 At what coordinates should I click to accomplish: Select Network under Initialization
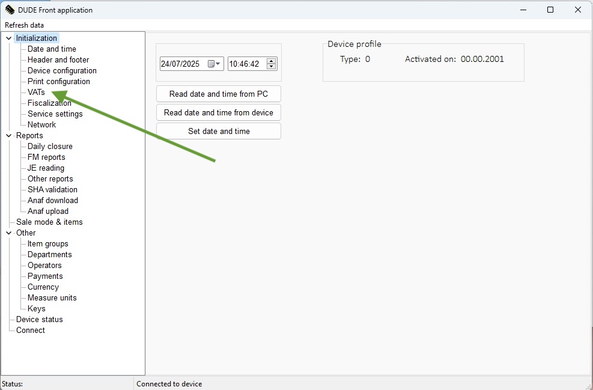pos(41,124)
